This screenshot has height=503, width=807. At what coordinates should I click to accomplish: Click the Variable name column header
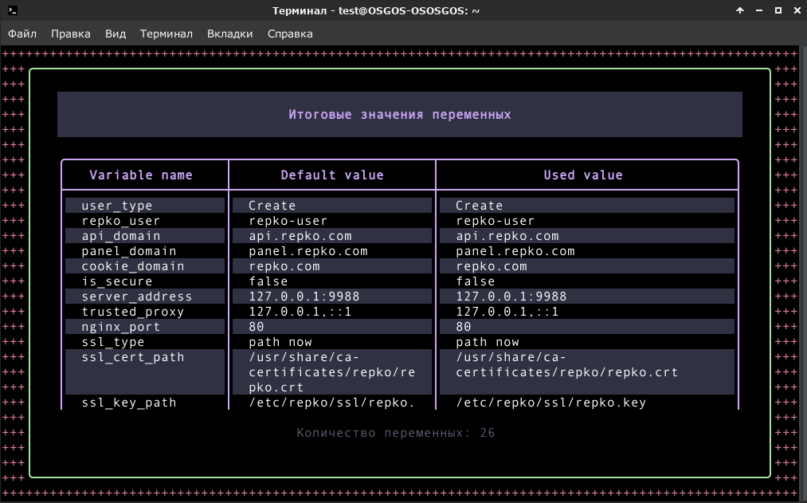coord(141,175)
